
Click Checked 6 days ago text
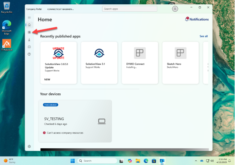click(56, 124)
